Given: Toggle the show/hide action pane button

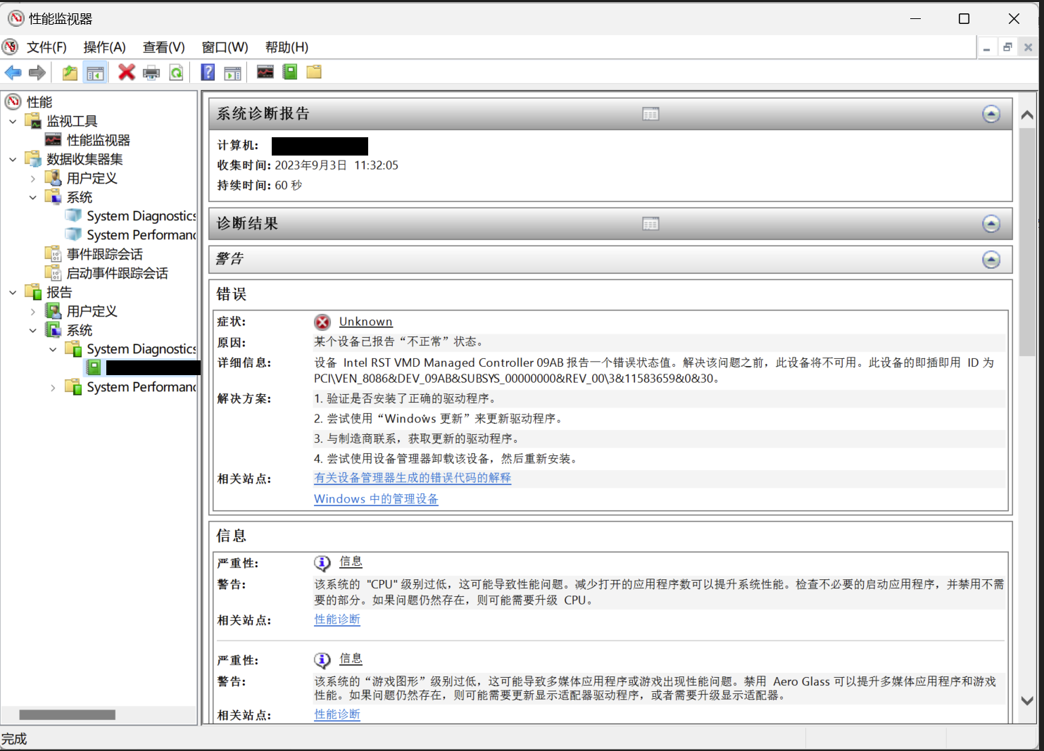Looking at the screenshot, I should pos(232,72).
